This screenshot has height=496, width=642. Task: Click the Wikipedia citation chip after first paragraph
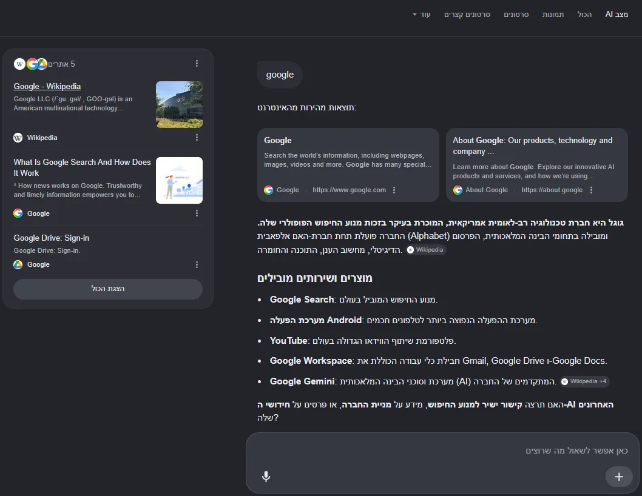[426, 250]
